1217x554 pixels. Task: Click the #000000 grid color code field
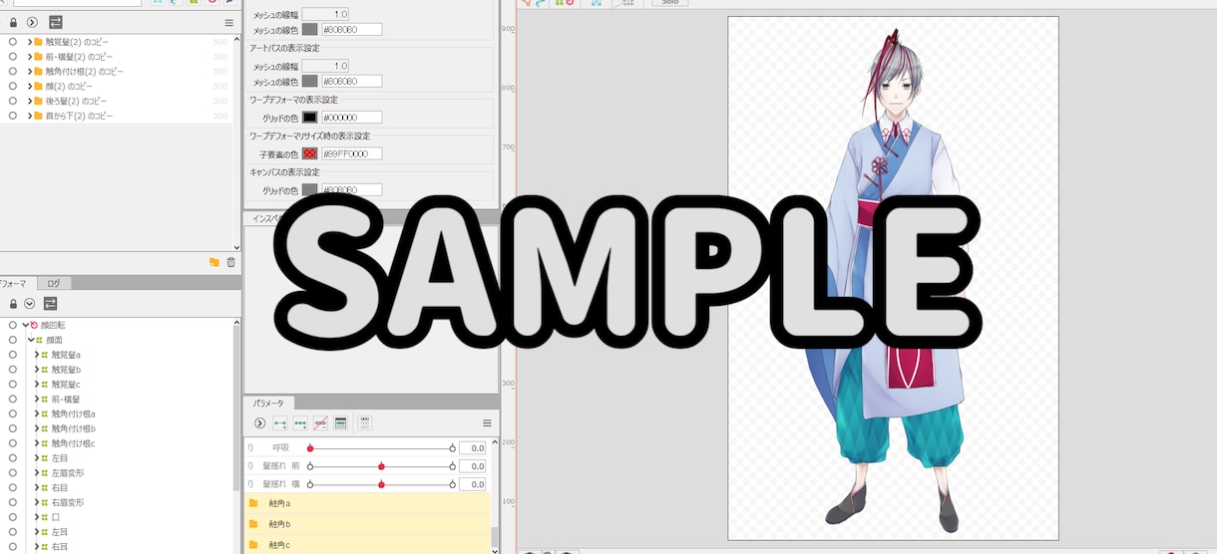pos(351,118)
